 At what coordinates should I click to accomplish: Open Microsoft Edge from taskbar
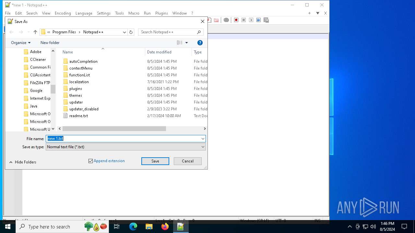pyautogui.click(x=133, y=227)
